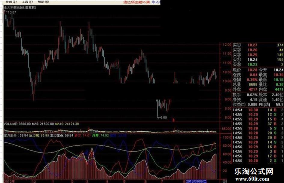The image size is (284, 183).
Task: Open the 工具(V) menu
Action: tap(27, 2)
